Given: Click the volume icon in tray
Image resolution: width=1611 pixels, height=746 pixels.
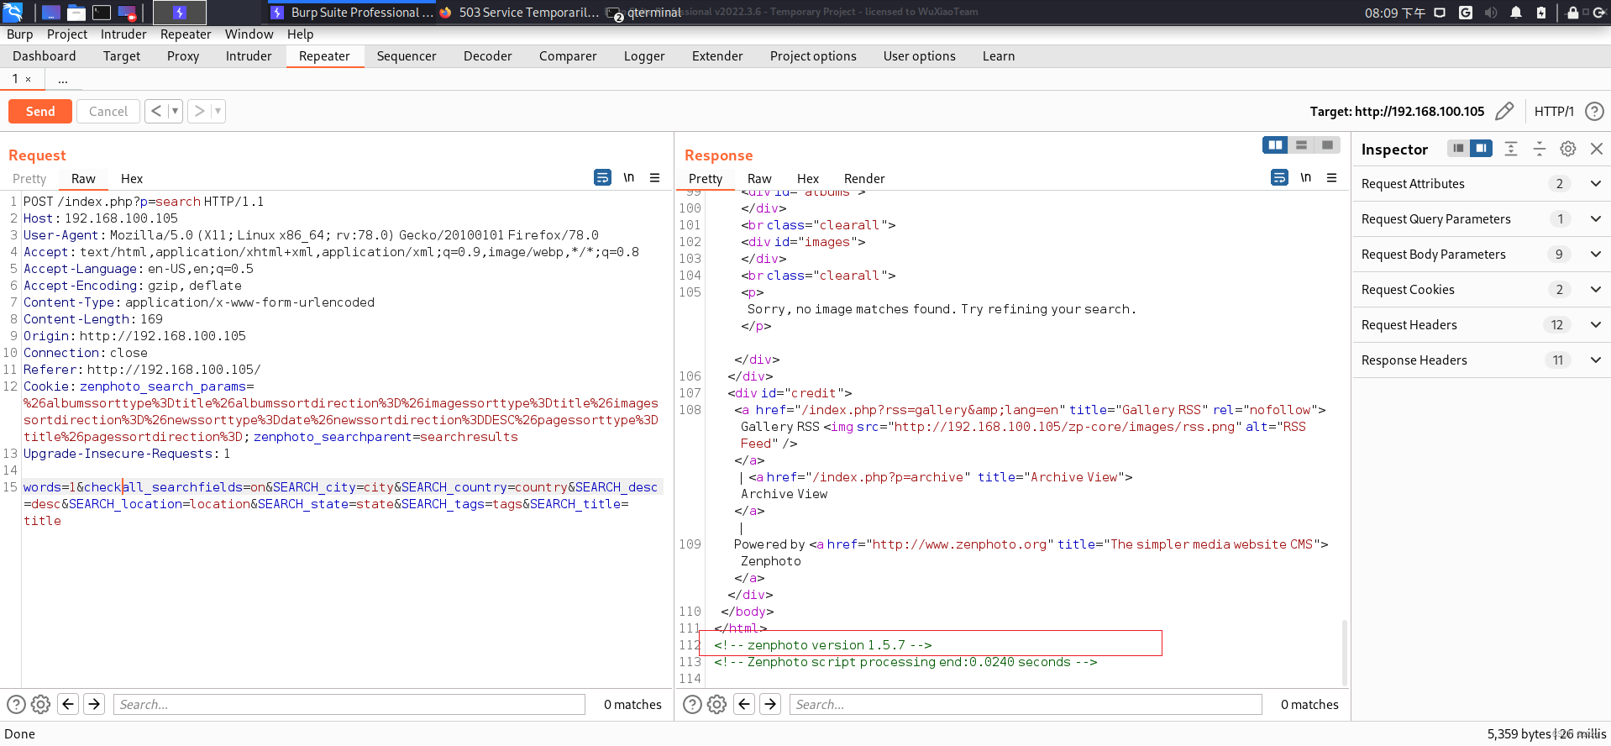Looking at the screenshot, I should click(x=1490, y=13).
